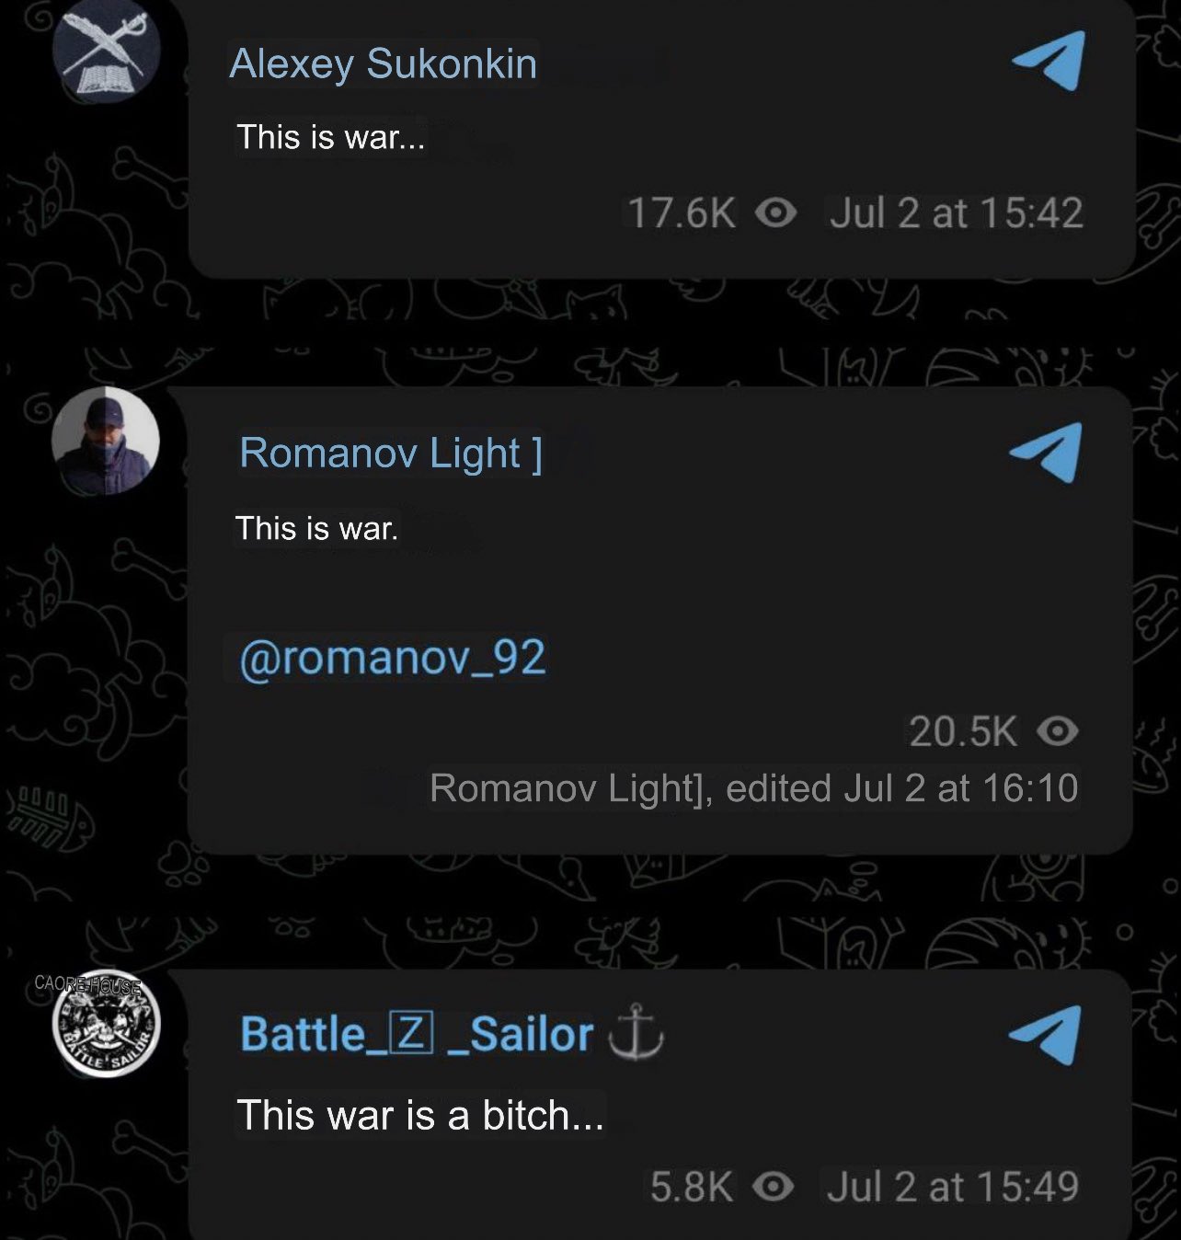Click the views eye icon beside 20.5K

point(1058,732)
